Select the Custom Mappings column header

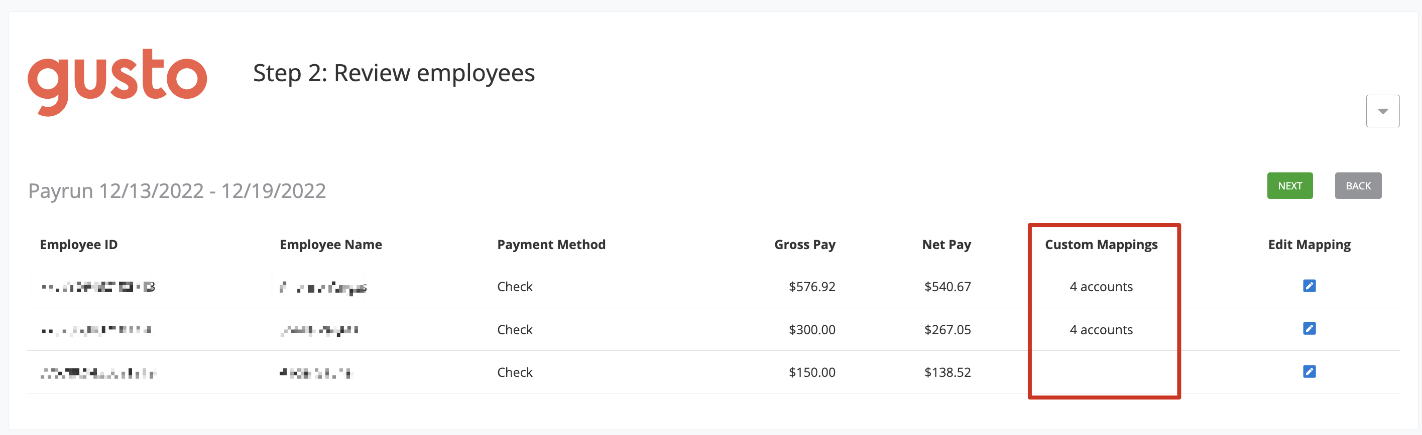point(1101,245)
